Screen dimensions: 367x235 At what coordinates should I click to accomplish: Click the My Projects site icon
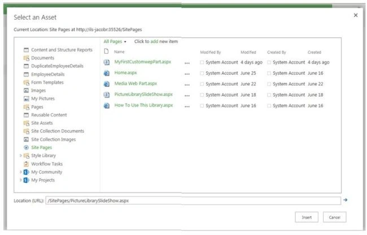26,180
